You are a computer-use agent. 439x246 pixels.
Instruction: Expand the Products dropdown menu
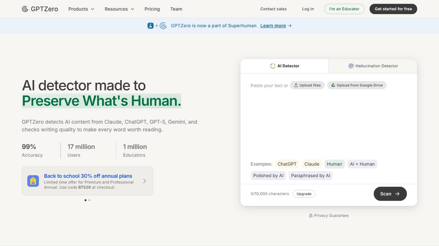click(x=81, y=9)
